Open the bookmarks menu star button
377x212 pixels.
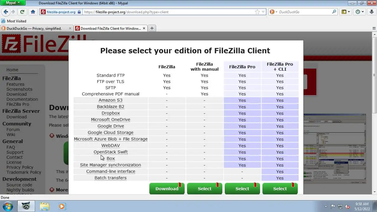pos(344,12)
